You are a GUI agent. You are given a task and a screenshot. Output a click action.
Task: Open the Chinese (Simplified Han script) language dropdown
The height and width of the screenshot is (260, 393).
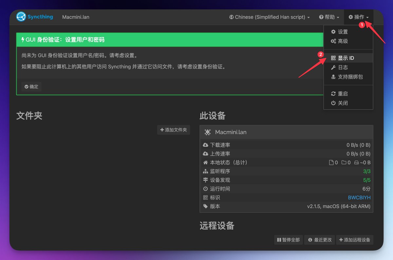point(269,17)
